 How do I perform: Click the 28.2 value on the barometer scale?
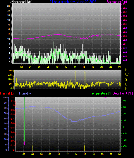point(125,36)
